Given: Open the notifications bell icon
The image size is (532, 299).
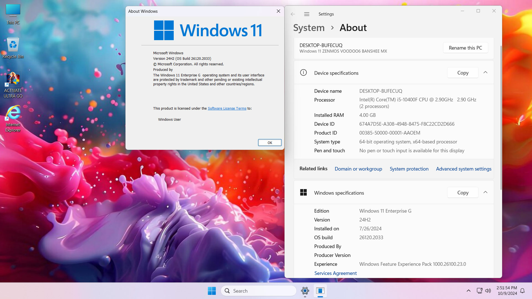Looking at the screenshot, I should [522, 291].
